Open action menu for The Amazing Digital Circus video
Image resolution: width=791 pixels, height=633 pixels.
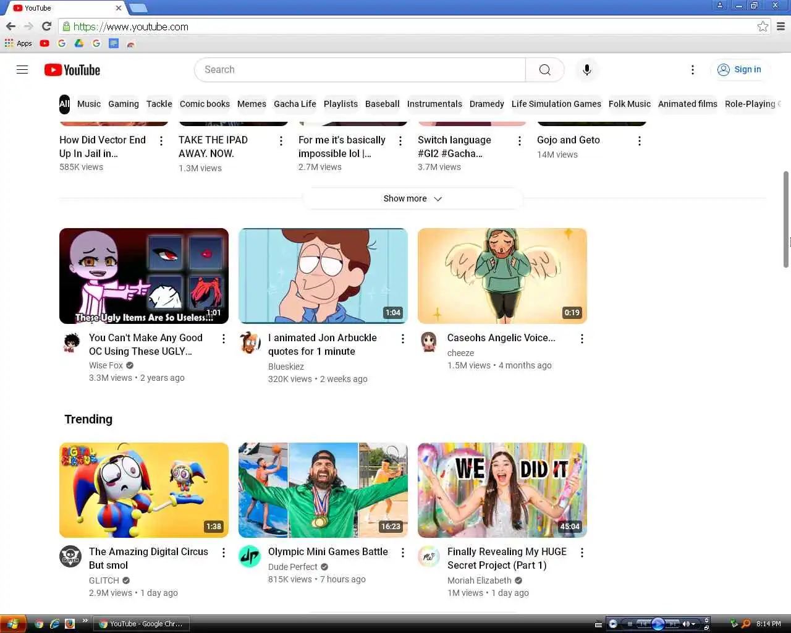(224, 553)
